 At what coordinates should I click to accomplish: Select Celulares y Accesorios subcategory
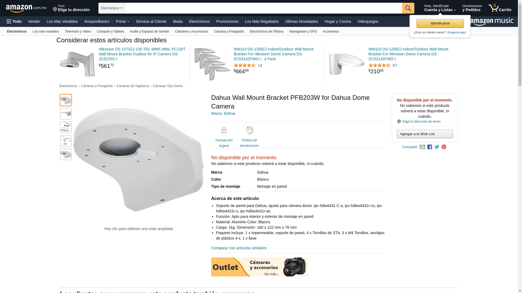[191, 31]
